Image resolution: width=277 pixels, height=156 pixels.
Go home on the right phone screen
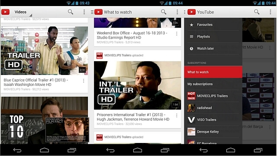pos(231,150)
